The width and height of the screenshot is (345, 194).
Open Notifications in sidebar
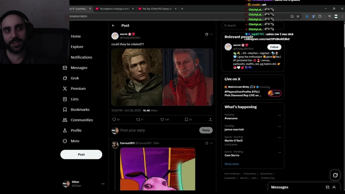81,57
